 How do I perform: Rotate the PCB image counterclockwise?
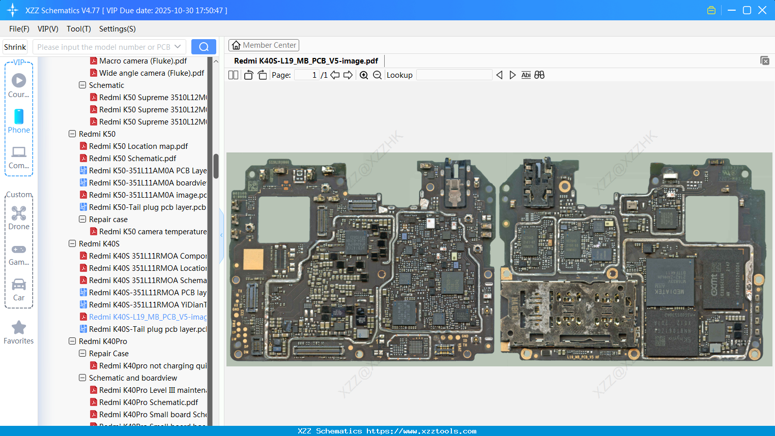tap(248, 74)
